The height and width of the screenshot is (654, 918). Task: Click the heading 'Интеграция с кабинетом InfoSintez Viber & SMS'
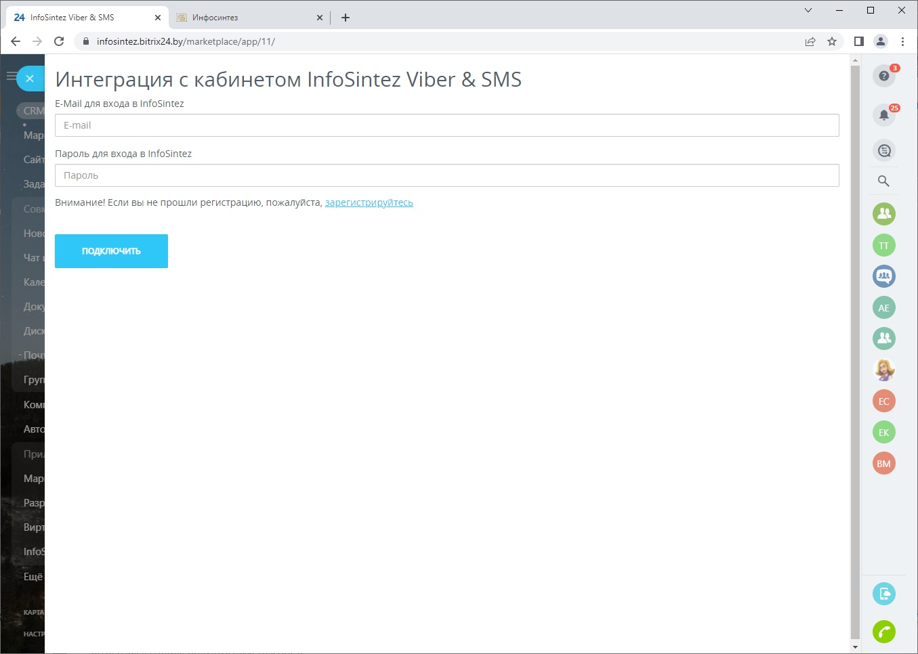289,80
